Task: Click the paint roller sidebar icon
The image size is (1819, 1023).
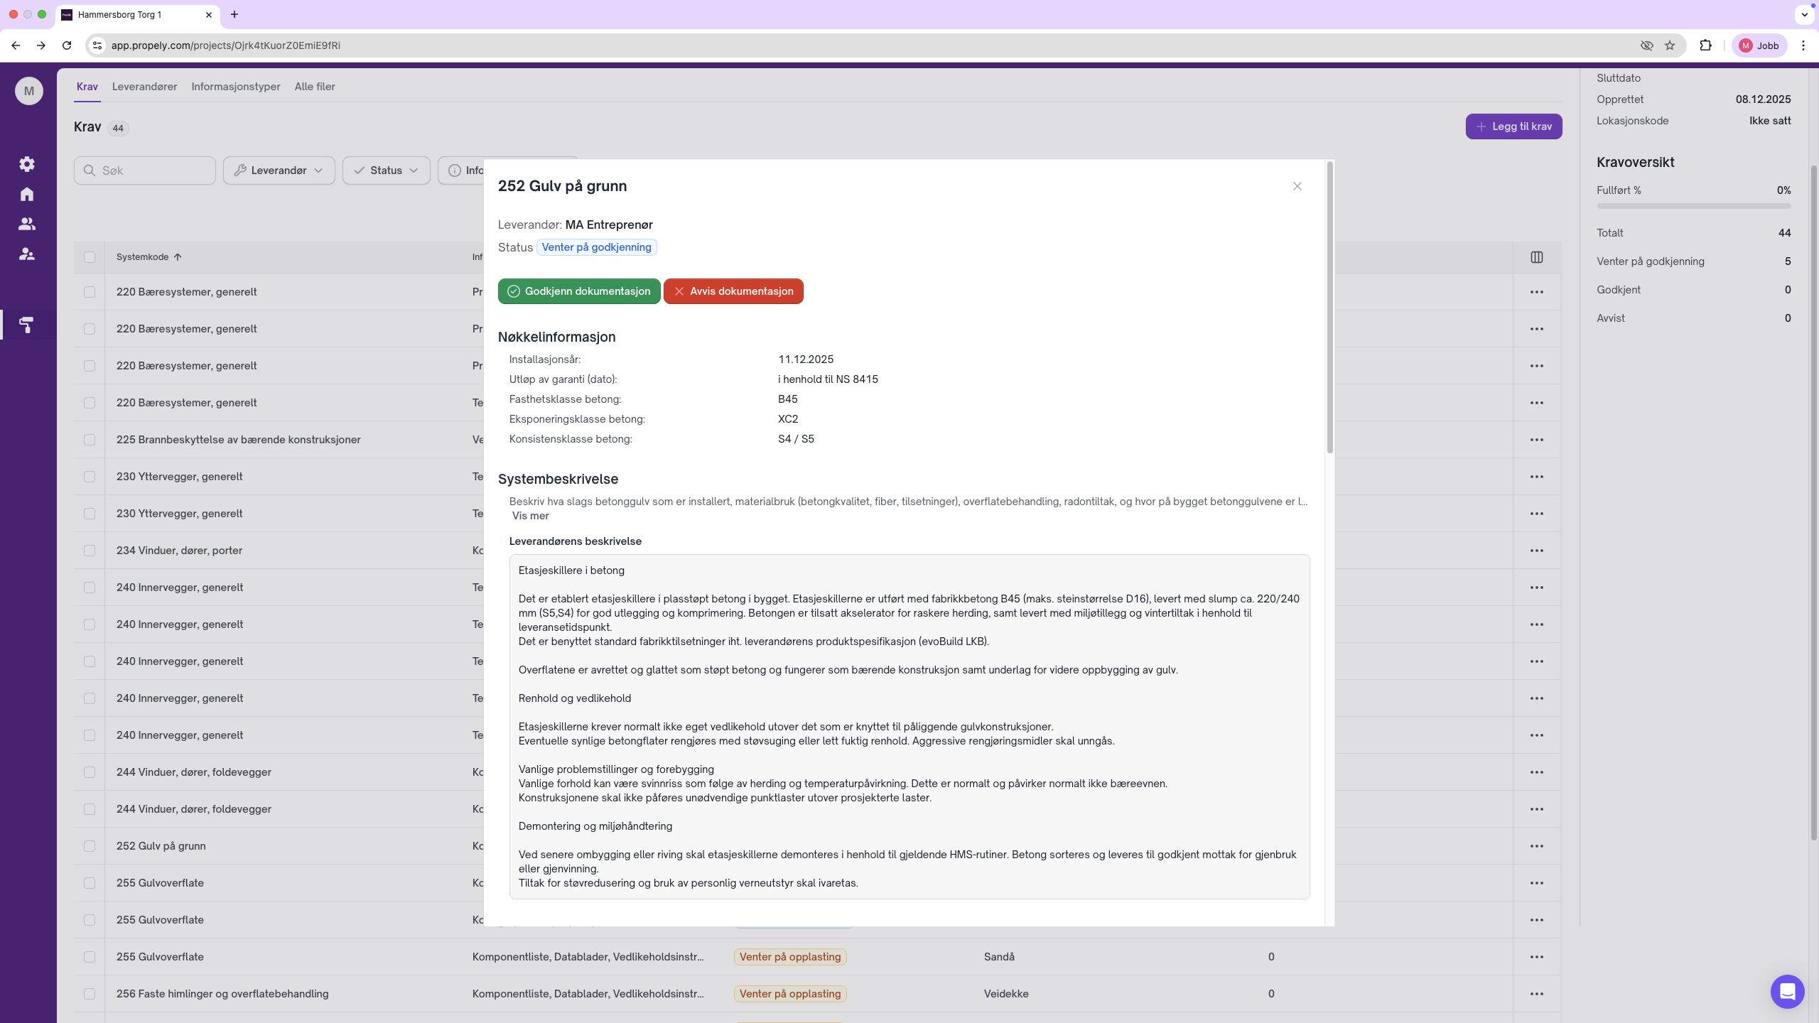Action: pos(27,325)
